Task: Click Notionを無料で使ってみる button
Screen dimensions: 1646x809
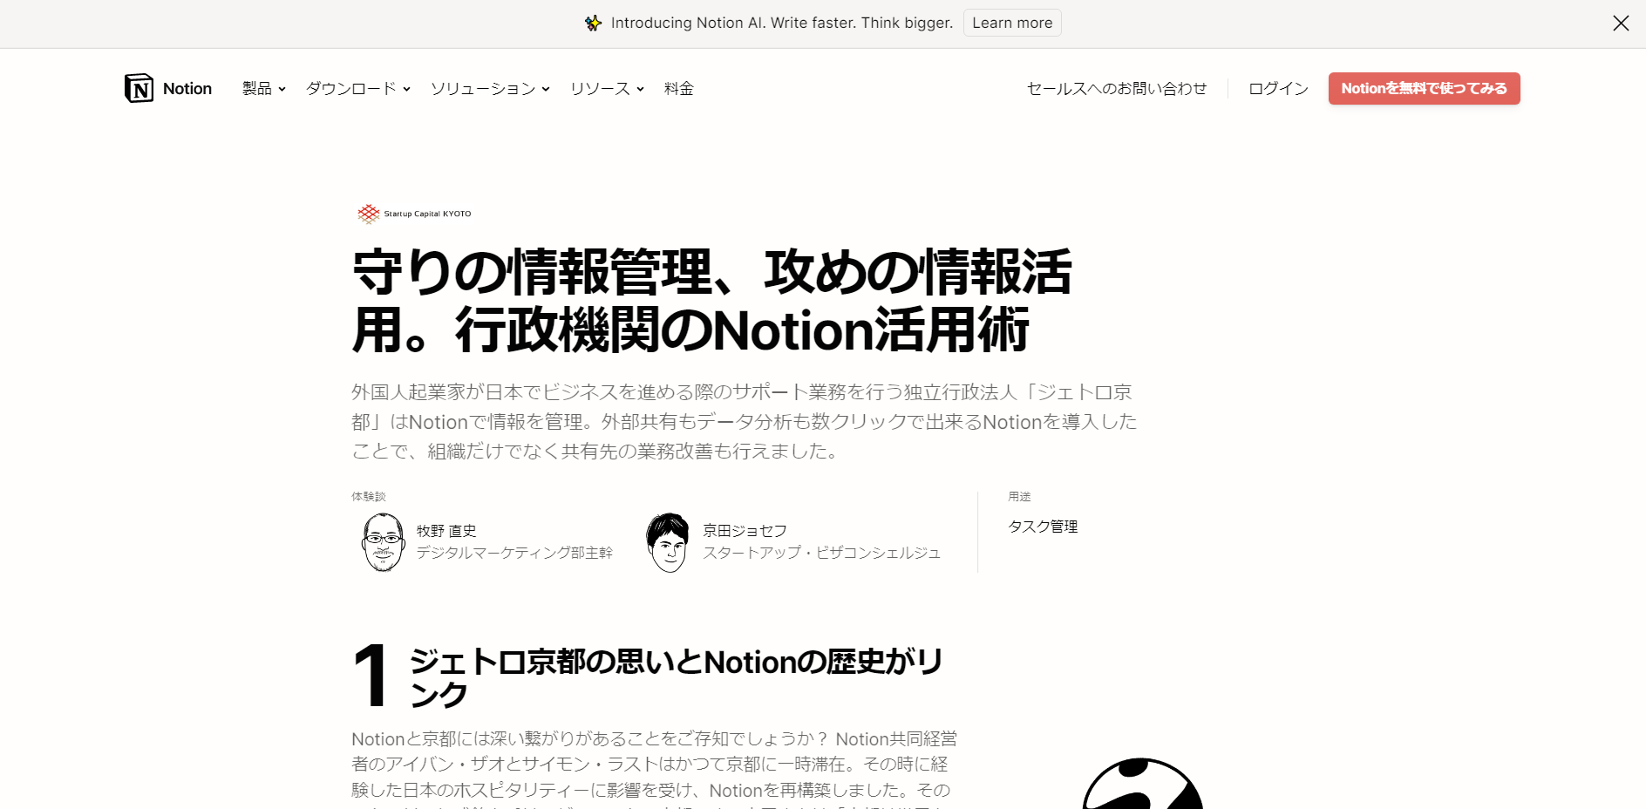Action: tap(1424, 88)
